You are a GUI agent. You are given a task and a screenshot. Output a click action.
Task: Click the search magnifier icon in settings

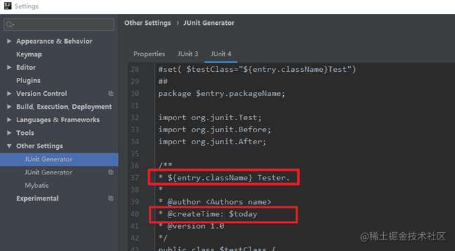pyautogui.click(x=9, y=25)
